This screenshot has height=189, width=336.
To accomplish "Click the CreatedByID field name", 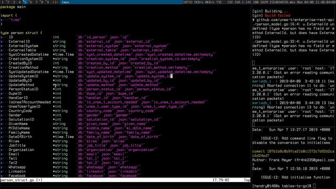I will [x=20, y=63].
